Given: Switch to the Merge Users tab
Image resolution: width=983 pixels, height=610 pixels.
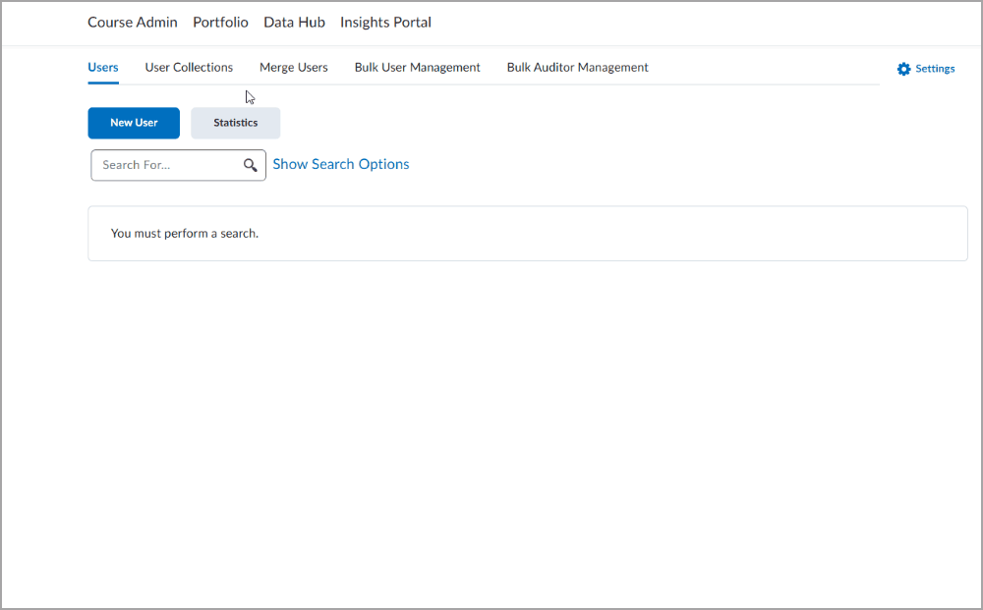Looking at the screenshot, I should (293, 67).
